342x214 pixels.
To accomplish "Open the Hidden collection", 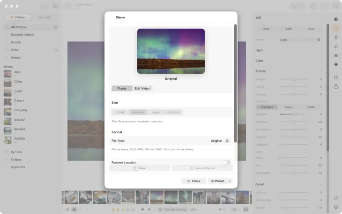I will pos(31,58).
